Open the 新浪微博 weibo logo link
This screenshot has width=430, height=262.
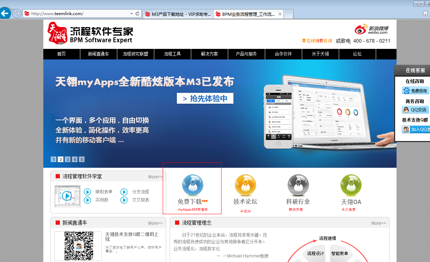(372, 30)
